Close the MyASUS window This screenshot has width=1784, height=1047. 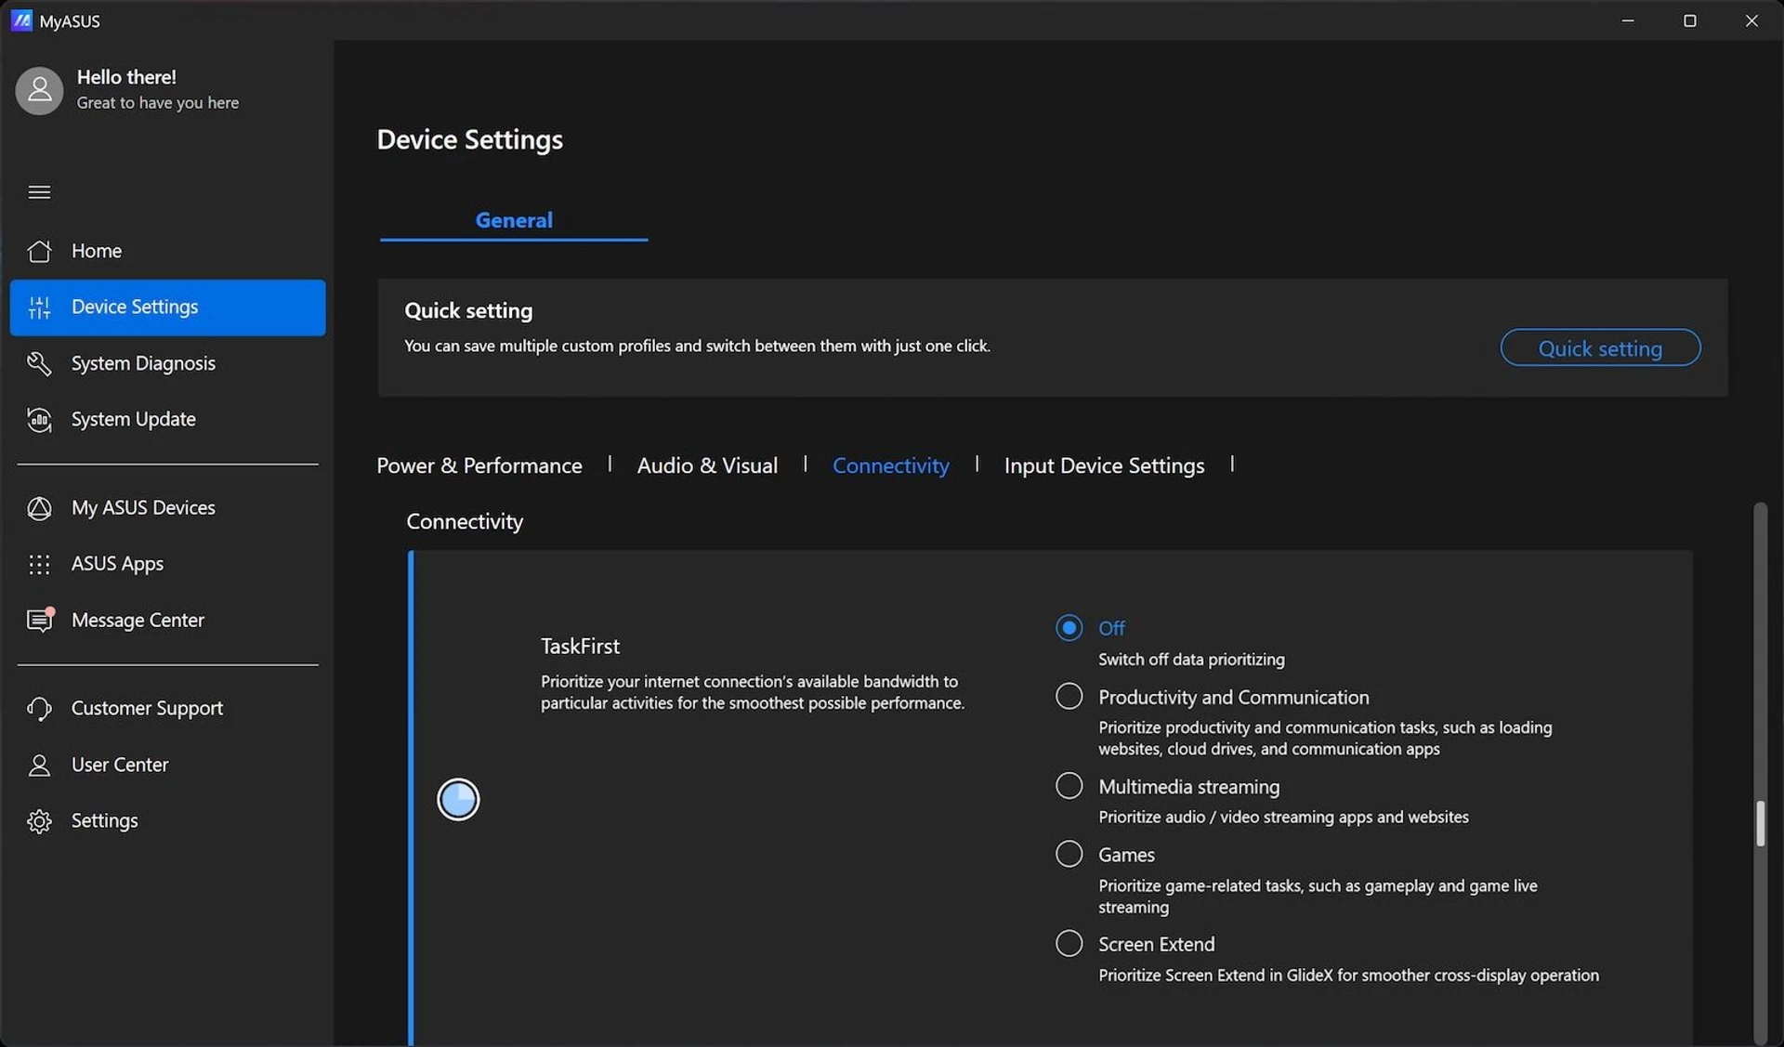pyautogui.click(x=1751, y=20)
